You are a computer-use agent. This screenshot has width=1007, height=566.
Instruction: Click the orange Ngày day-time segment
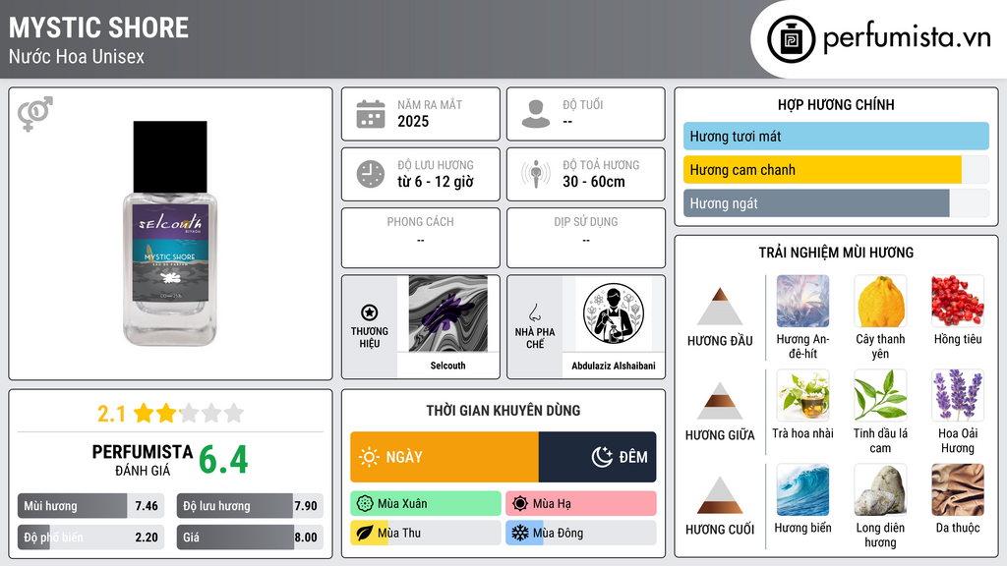[x=444, y=457]
